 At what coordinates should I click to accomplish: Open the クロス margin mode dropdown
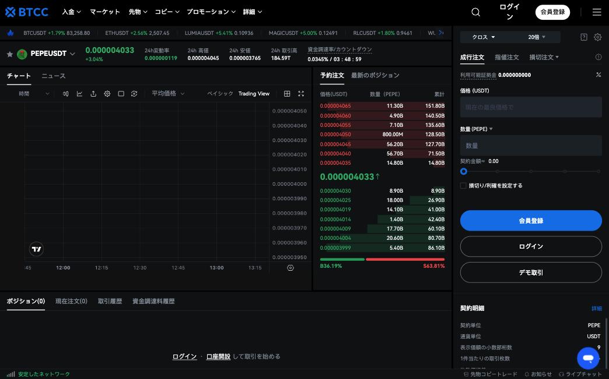(x=484, y=37)
